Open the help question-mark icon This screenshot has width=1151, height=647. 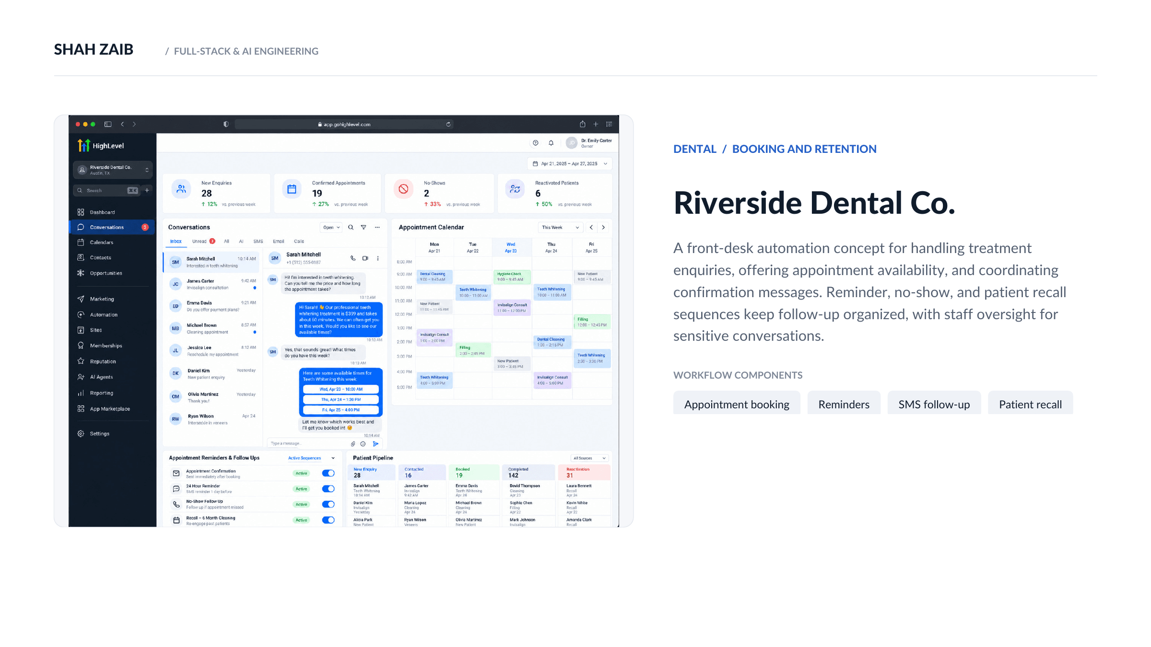(x=536, y=143)
